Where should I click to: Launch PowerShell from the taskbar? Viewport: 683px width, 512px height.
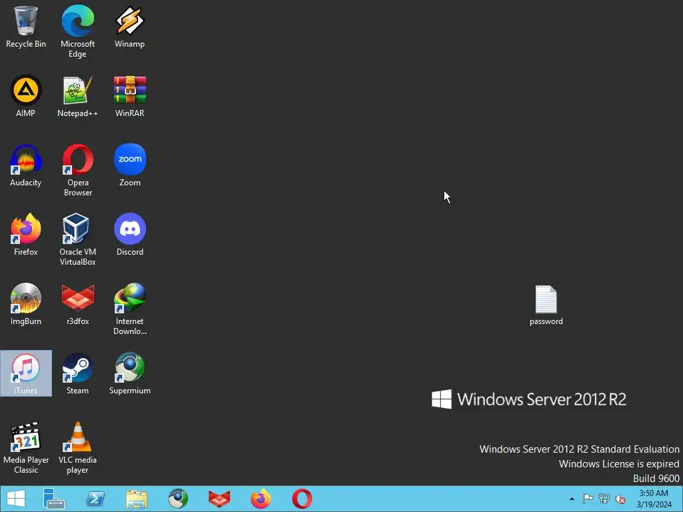point(95,499)
